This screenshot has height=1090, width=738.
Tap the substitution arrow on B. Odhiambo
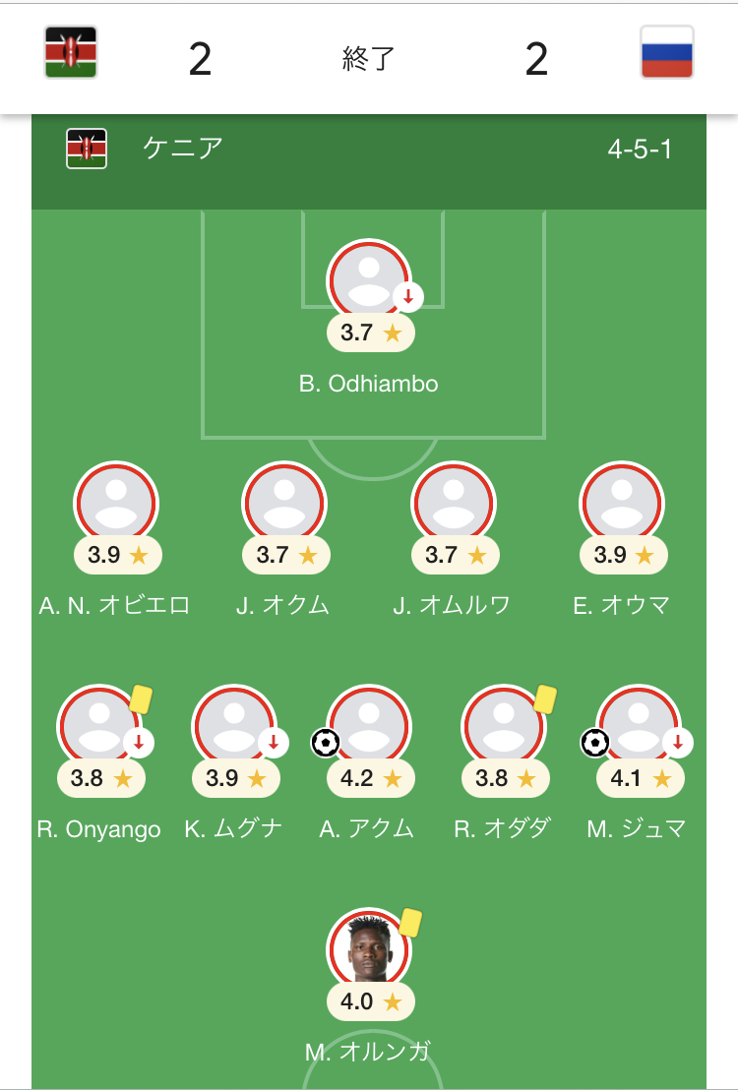pyautogui.click(x=408, y=297)
